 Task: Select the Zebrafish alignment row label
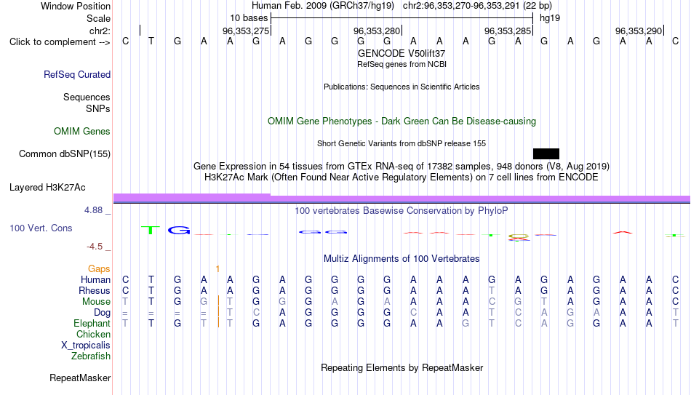91,356
